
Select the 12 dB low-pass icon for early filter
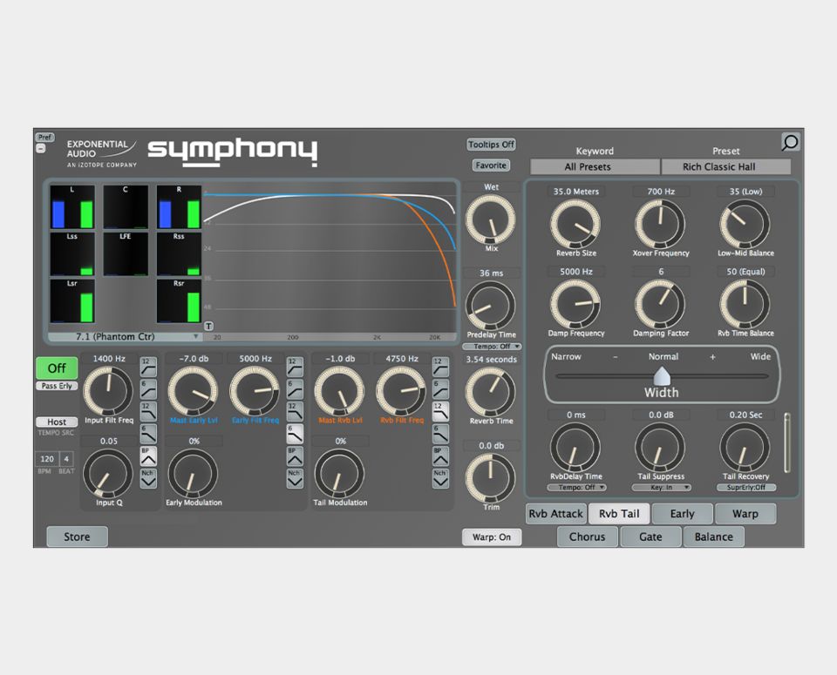click(x=295, y=410)
